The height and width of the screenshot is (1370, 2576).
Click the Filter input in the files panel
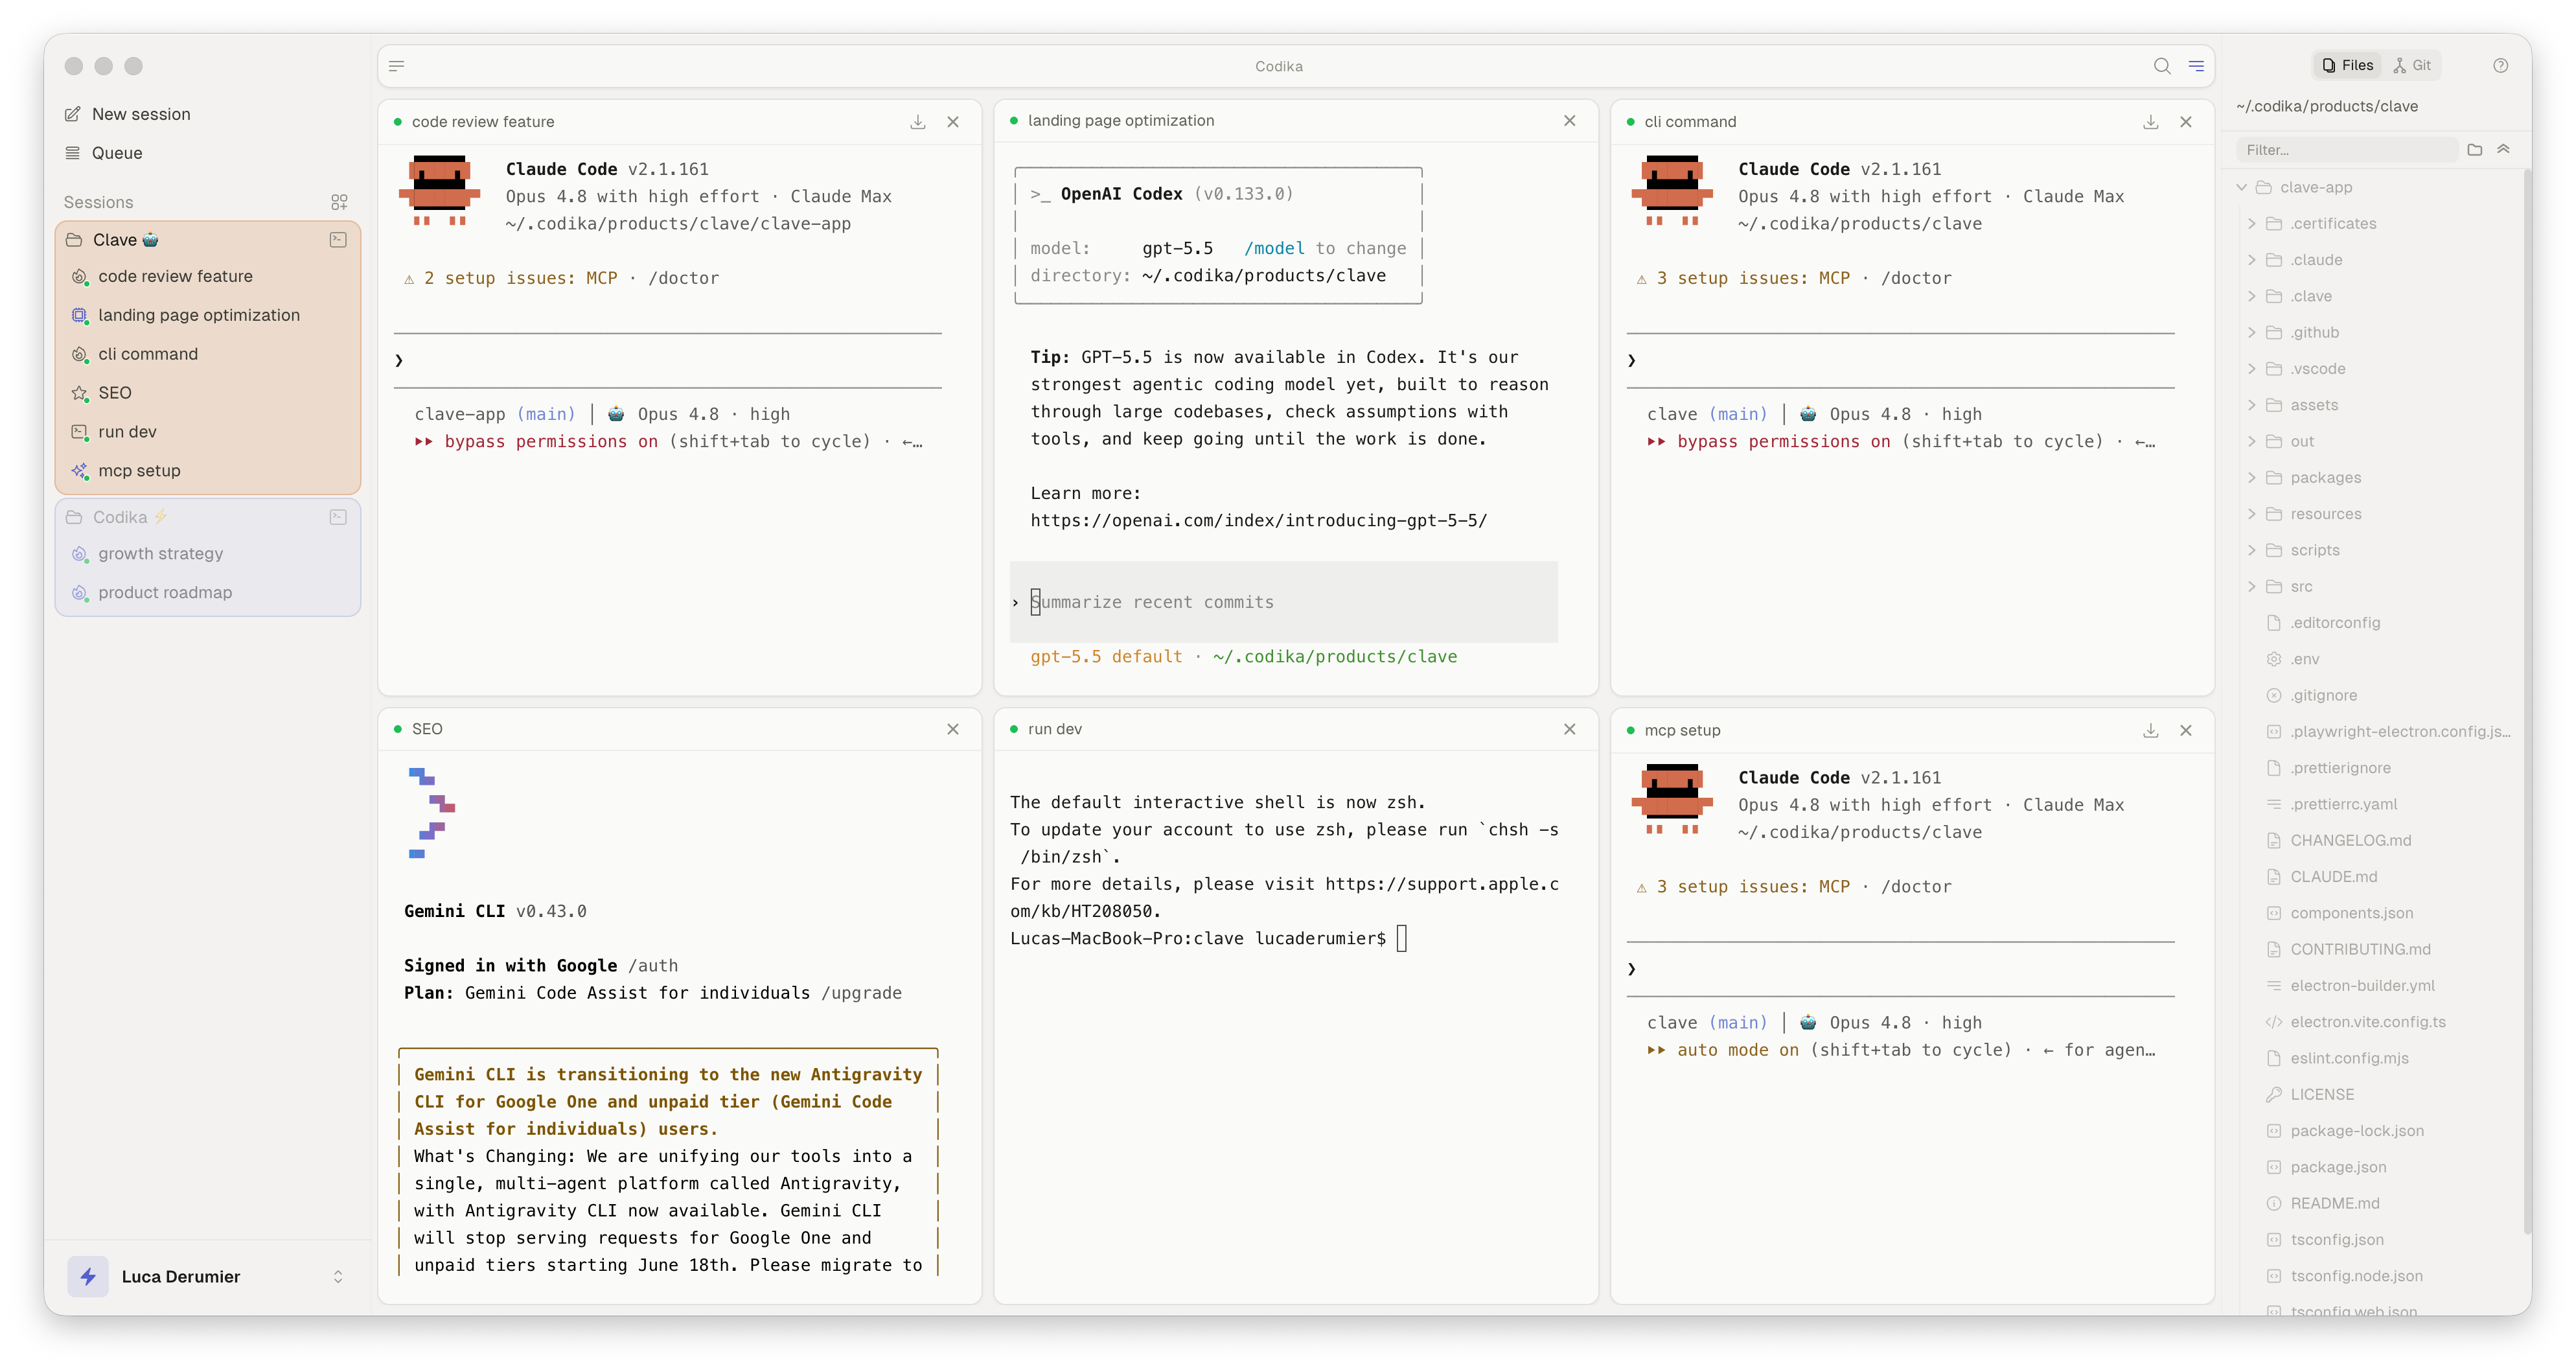(x=2347, y=150)
